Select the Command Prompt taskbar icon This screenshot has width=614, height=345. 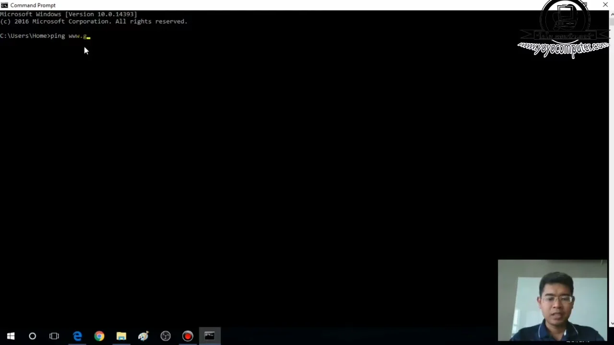(x=210, y=336)
